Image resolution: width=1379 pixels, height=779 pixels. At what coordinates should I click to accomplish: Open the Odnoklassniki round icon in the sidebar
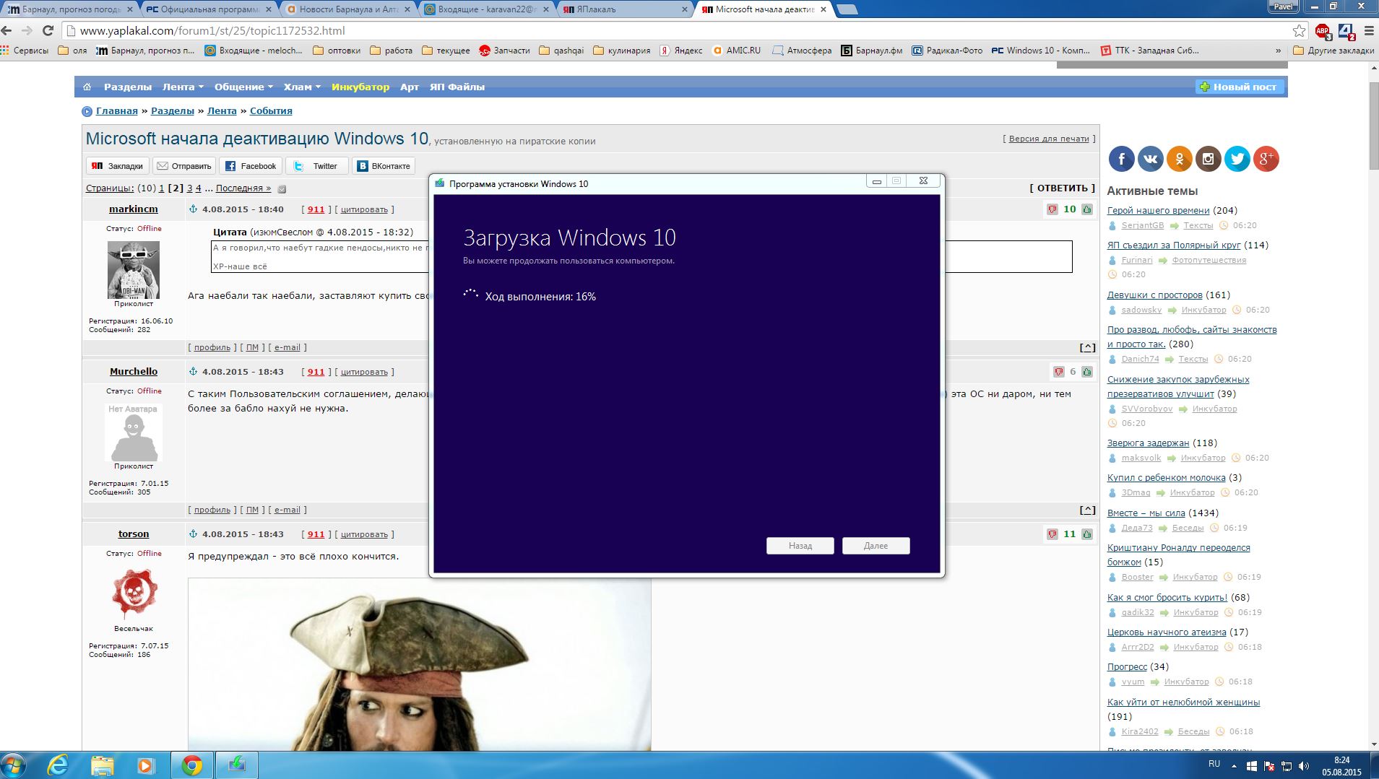point(1179,159)
